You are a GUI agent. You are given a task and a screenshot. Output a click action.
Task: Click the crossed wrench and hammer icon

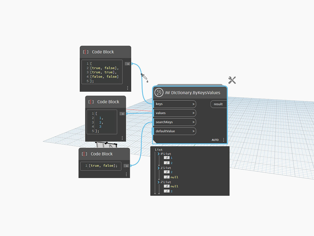(x=232, y=80)
